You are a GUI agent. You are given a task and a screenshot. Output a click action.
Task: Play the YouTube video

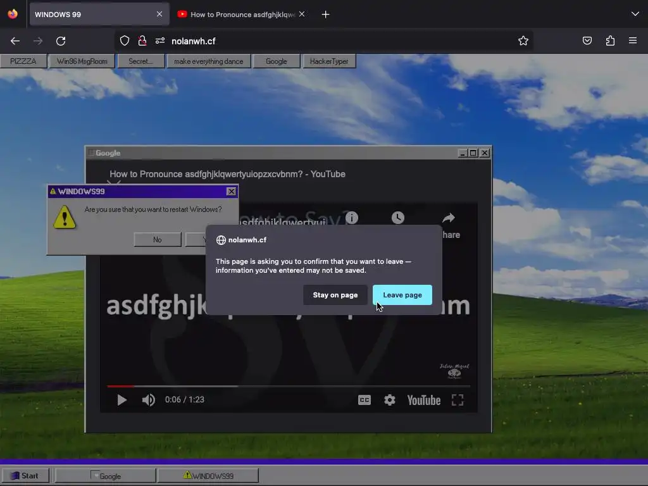click(121, 400)
